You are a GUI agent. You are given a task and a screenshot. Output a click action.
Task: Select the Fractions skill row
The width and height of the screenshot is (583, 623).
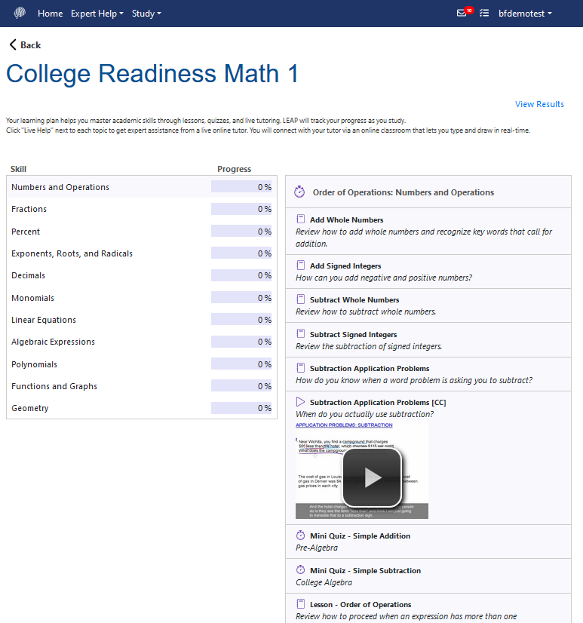click(29, 209)
